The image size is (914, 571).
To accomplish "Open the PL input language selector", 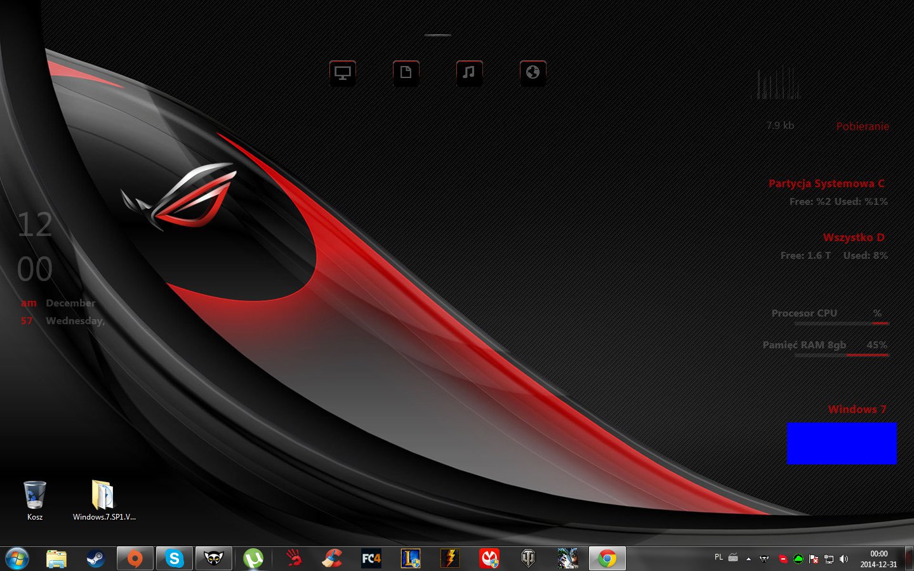I will [719, 557].
